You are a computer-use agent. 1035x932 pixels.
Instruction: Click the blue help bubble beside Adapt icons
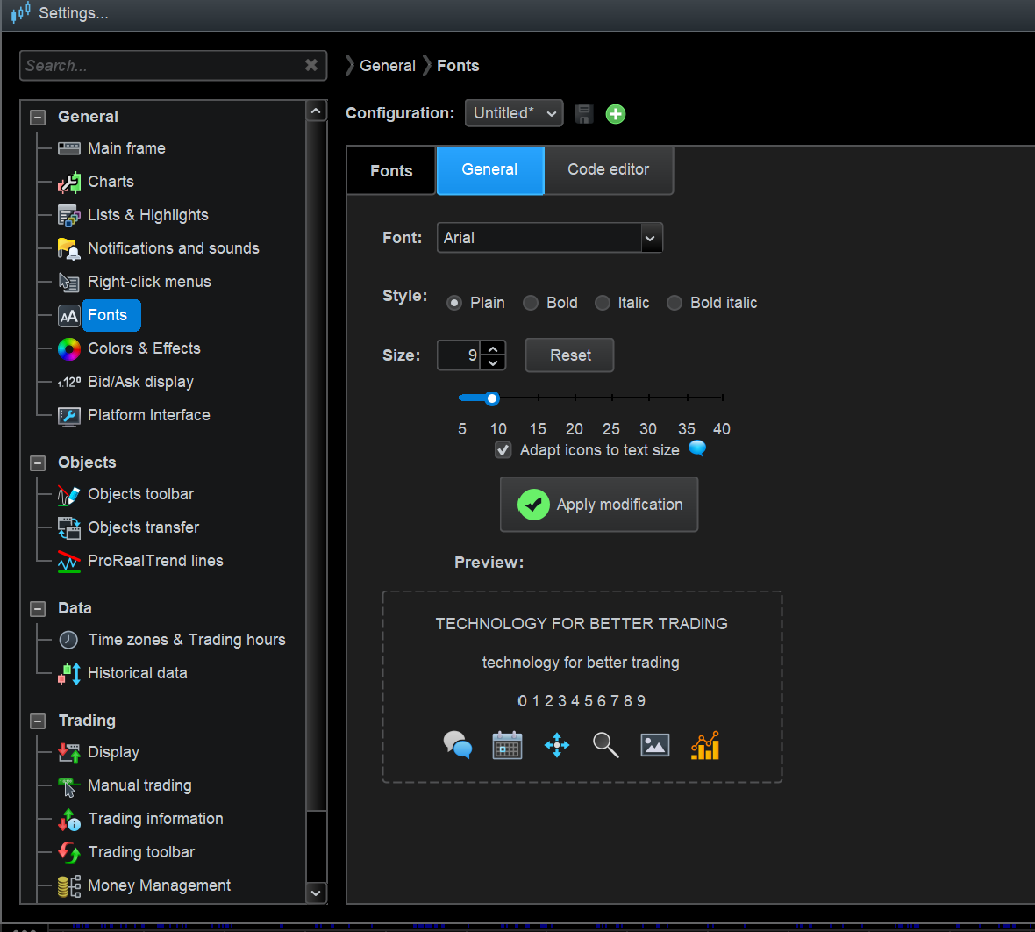697,448
